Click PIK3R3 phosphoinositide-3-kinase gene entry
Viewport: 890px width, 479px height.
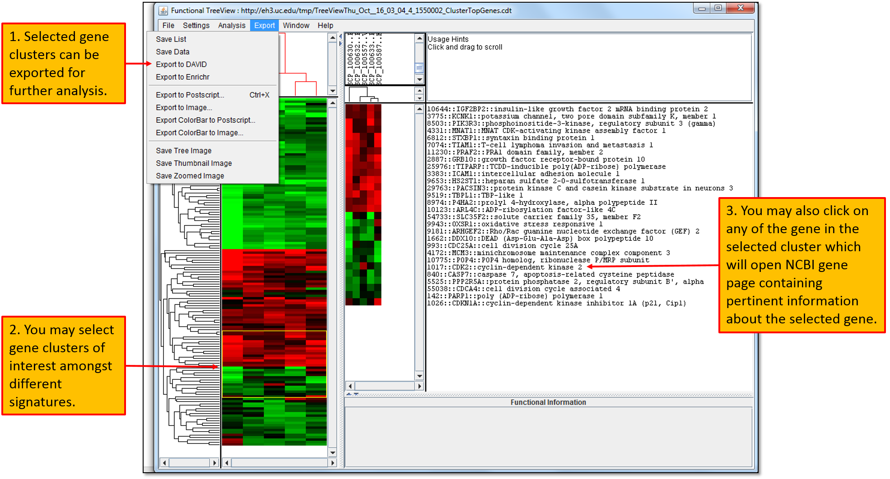571,124
